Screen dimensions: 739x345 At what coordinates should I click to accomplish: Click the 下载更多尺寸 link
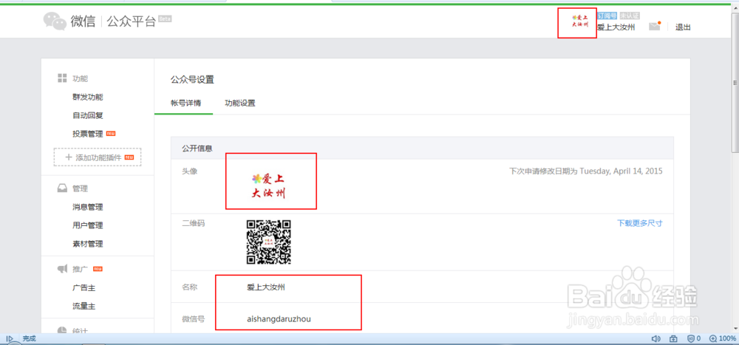(640, 223)
